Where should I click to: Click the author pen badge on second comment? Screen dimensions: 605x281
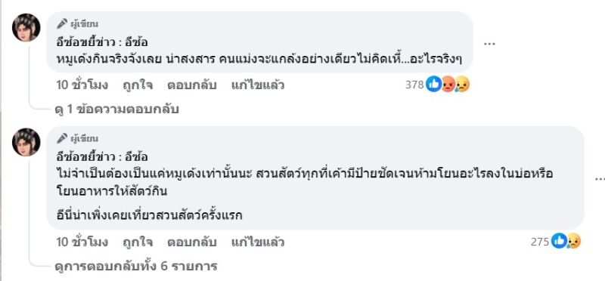pos(62,138)
